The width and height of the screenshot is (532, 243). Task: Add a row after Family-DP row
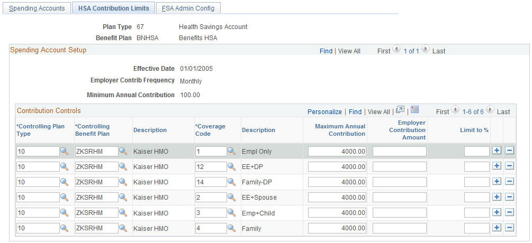click(497, 181)
